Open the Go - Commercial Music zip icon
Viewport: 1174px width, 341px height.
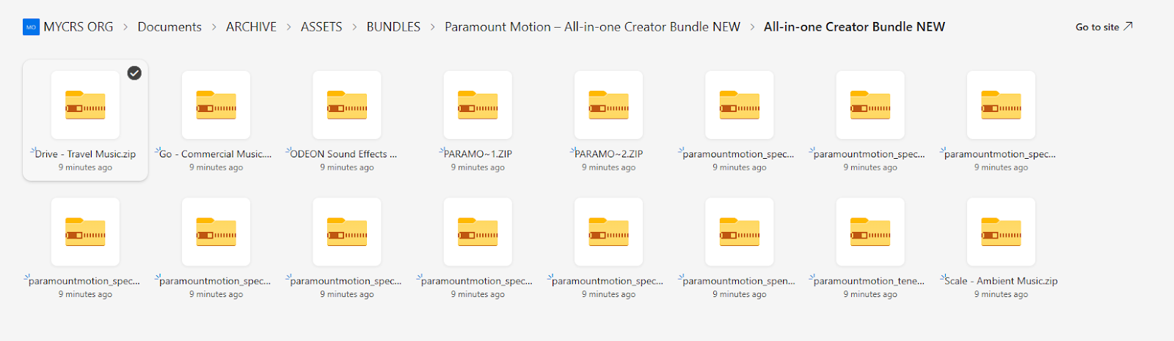point(216,105)
